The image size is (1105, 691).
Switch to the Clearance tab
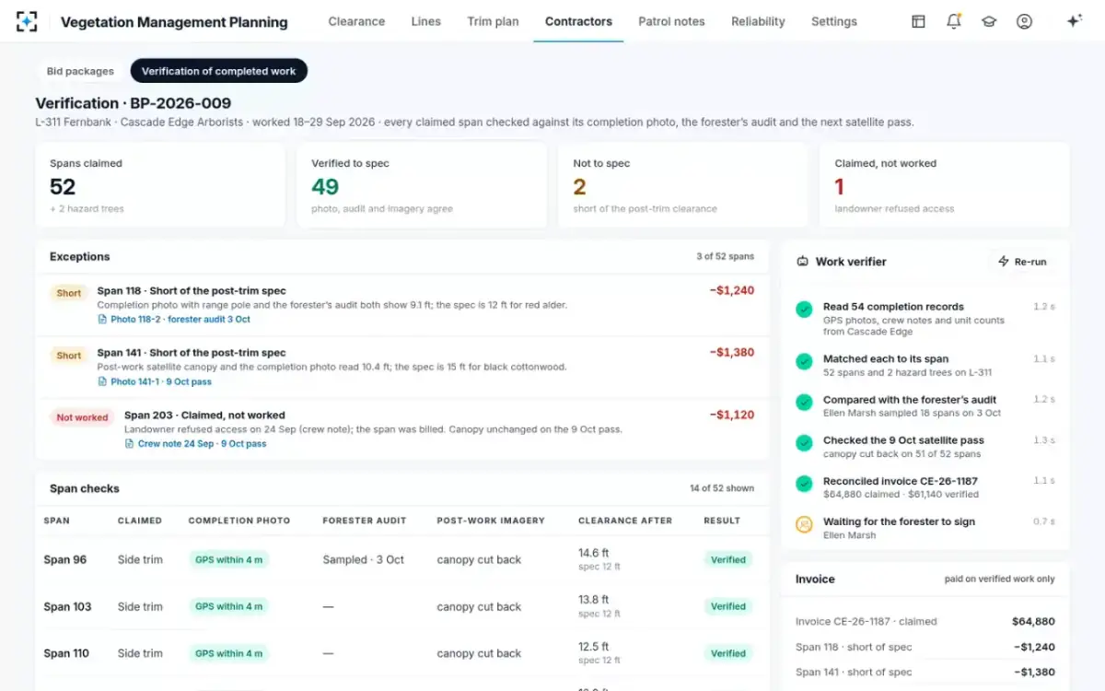click(x=356, y=21)
